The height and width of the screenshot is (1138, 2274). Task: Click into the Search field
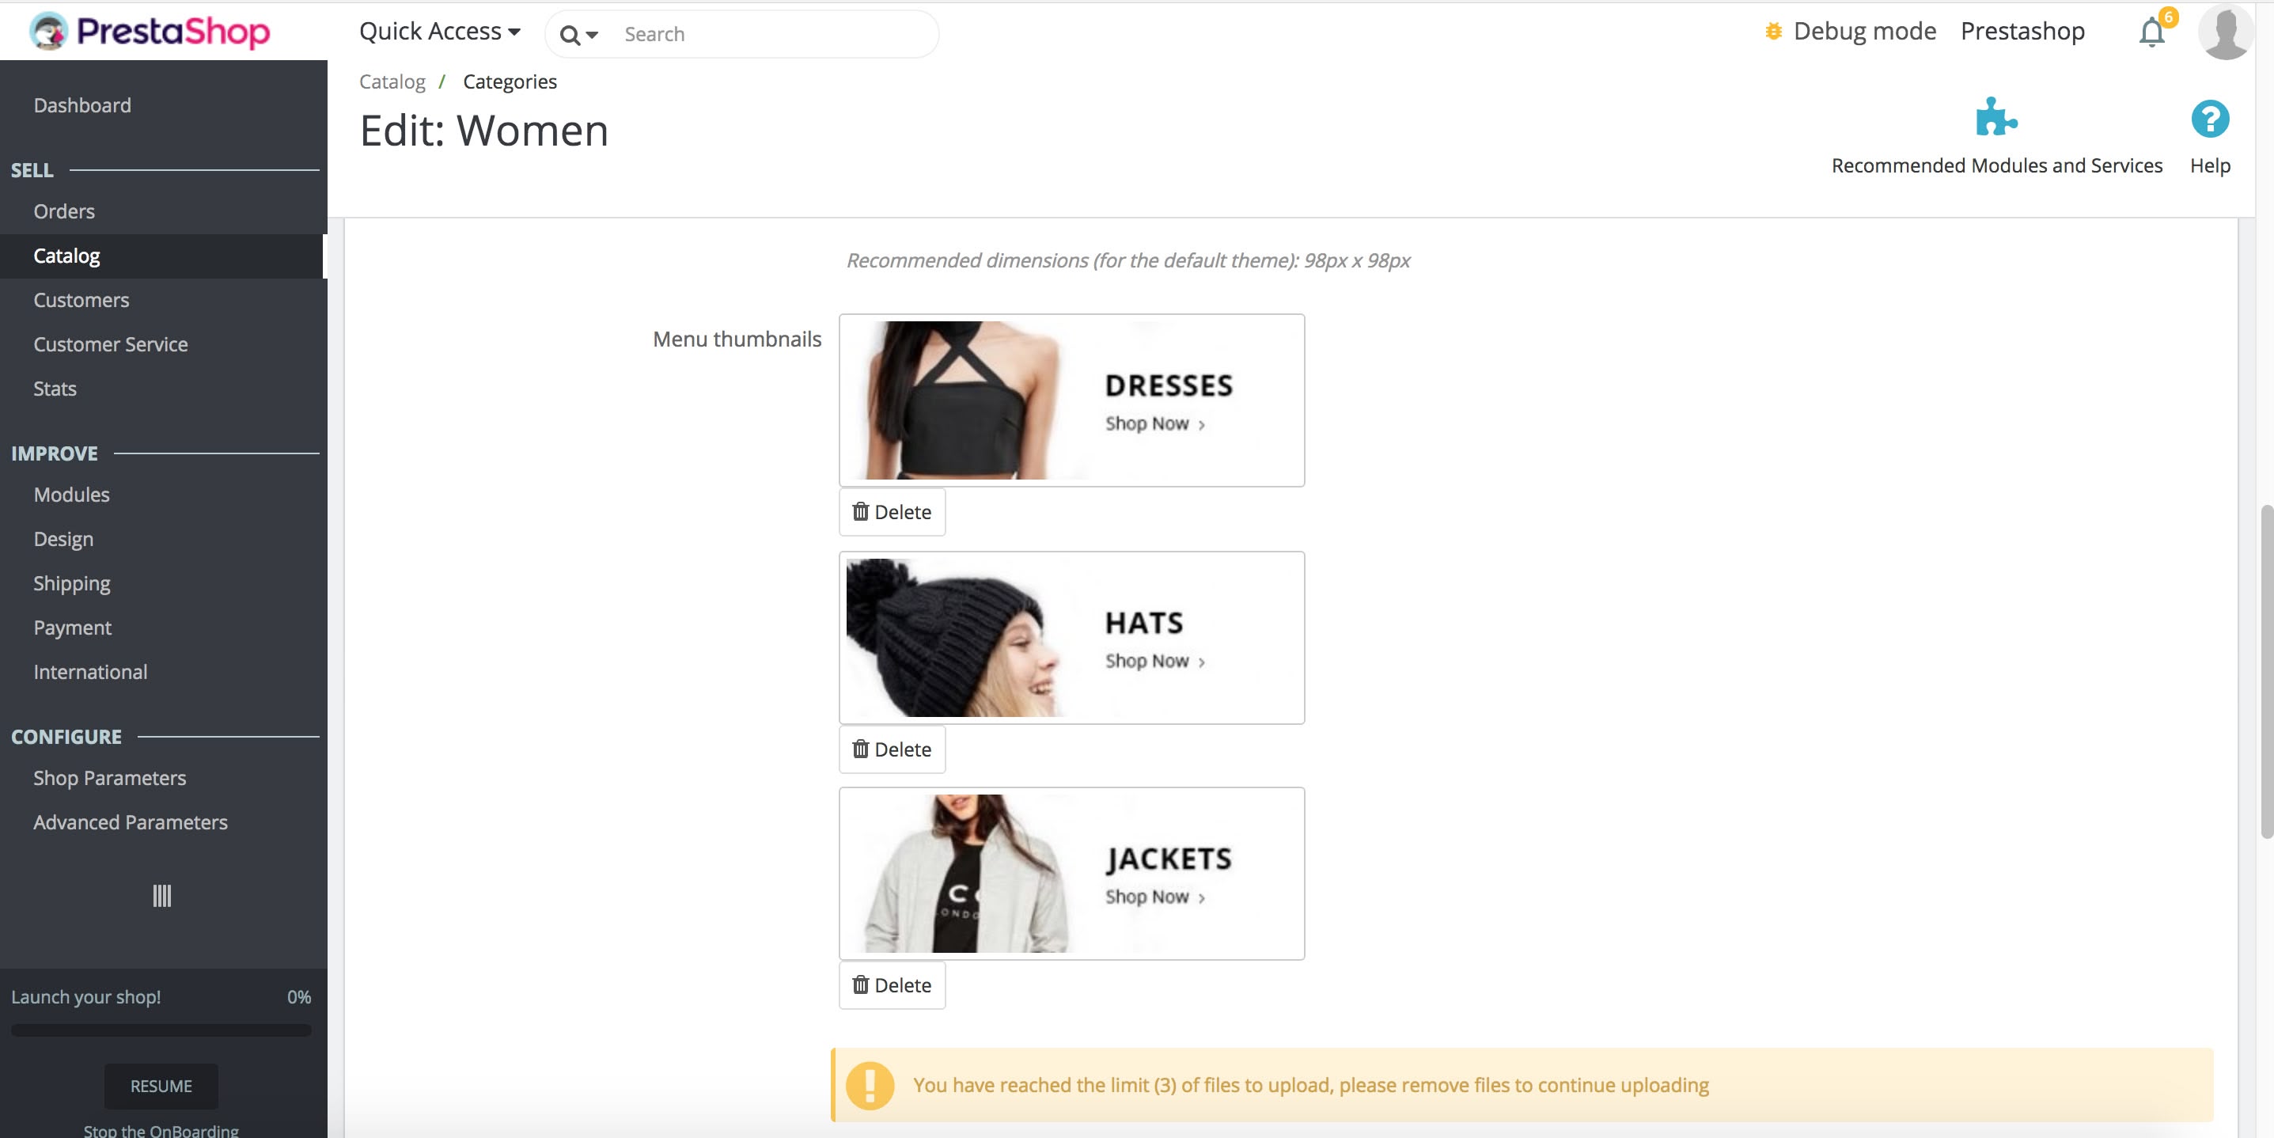click(x=772, y=35)
